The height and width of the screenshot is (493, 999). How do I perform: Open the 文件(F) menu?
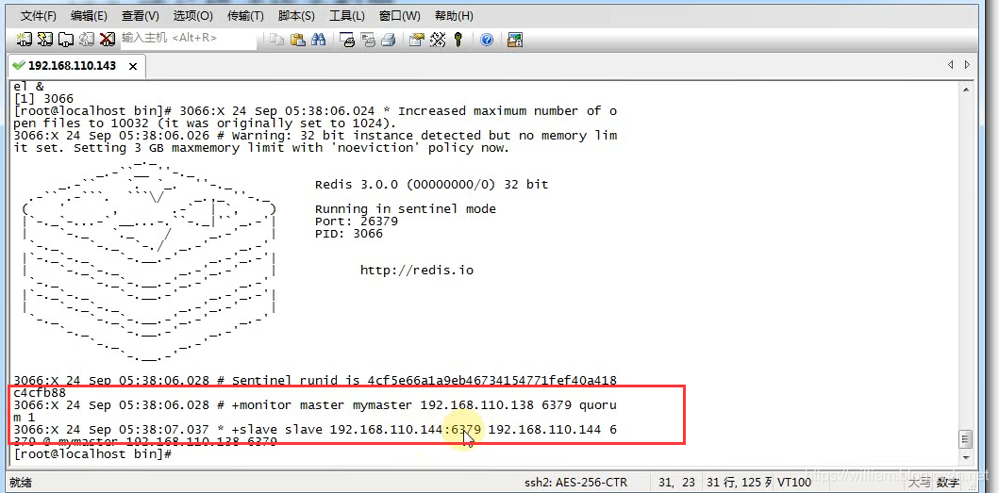point(39,15)
